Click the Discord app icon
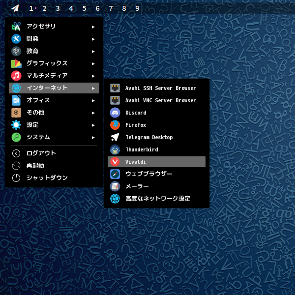 coord(115,113)
